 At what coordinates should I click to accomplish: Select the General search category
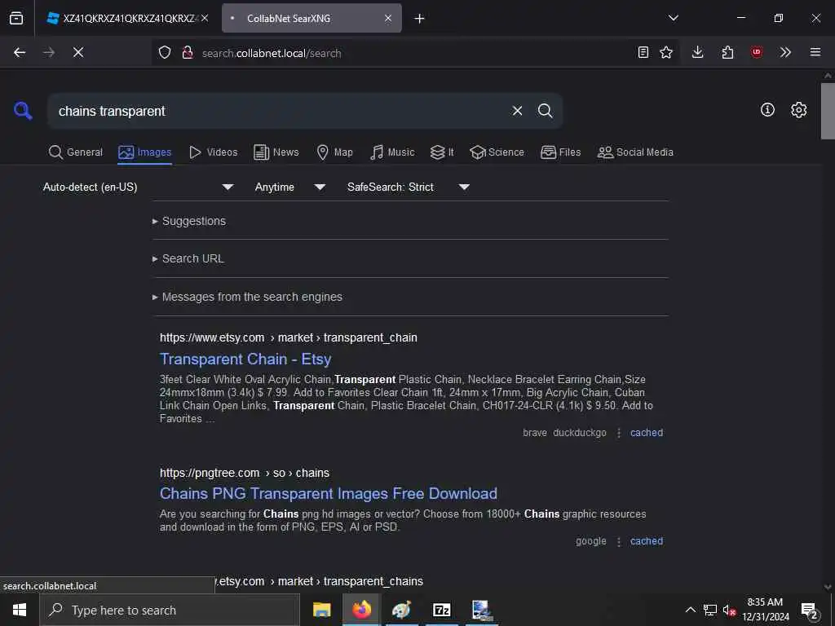click(x=75, y=152)
